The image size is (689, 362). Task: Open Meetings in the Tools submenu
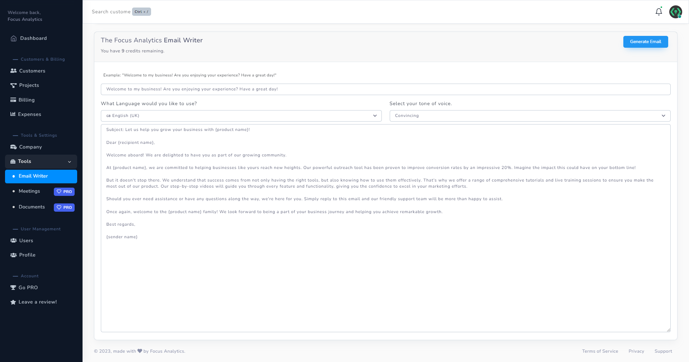(x=29, y=191)
